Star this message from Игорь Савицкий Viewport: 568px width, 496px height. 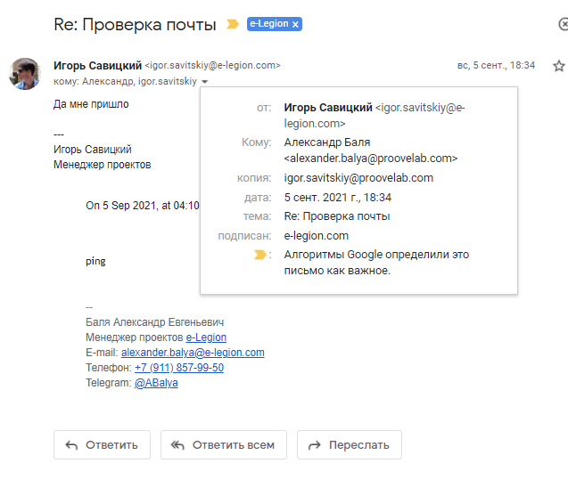559,66
